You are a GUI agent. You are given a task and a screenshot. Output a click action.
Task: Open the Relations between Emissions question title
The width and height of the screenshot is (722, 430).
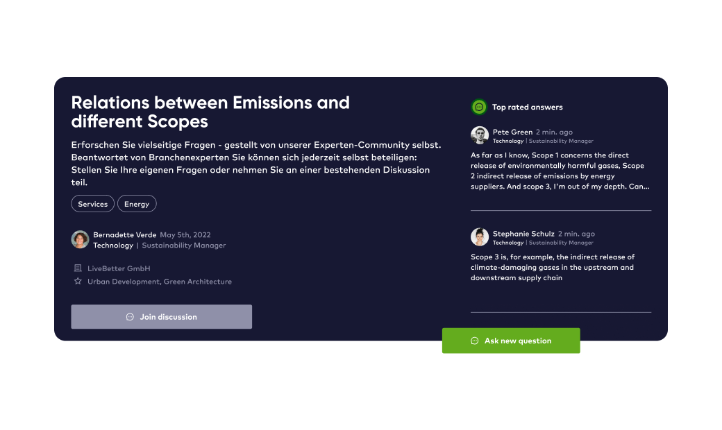point(210,112)
